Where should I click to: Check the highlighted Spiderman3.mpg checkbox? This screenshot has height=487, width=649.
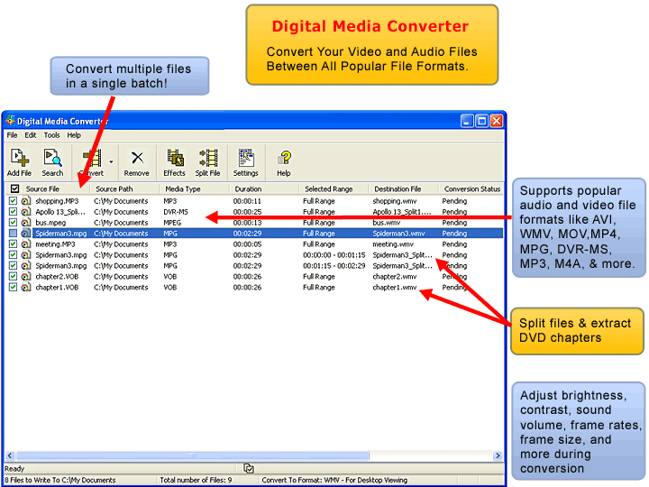coord(13,234)
